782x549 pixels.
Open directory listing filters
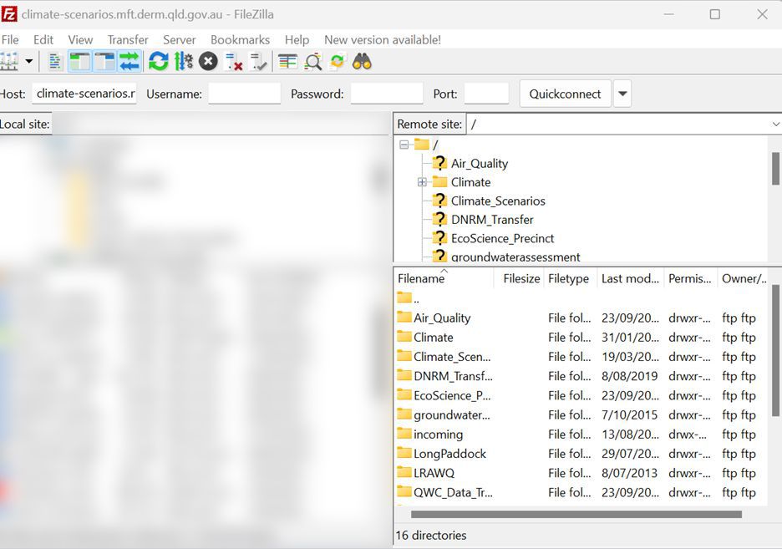pyautogui.click(x=287, y=61)
